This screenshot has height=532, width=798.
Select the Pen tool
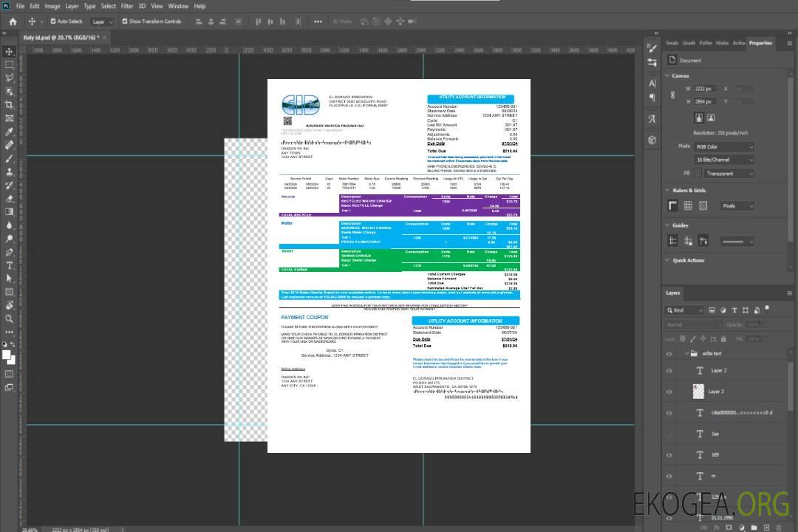click(x=9, y=252)
